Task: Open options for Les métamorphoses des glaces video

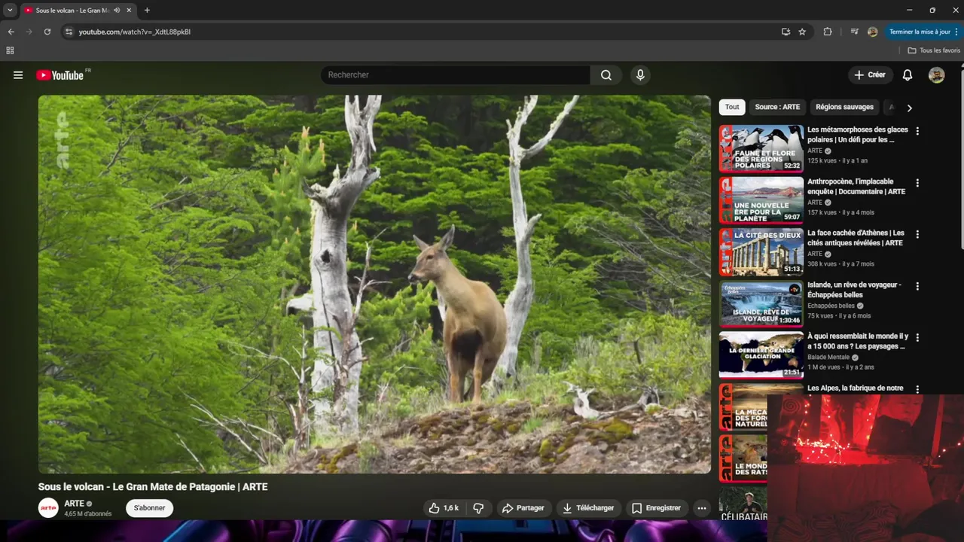Action: coord(917,131)
